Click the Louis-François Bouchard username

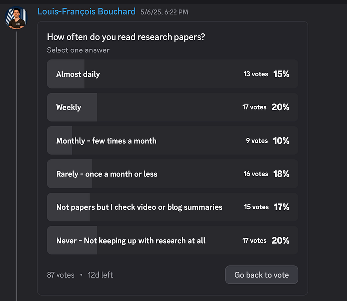(86, 11)
